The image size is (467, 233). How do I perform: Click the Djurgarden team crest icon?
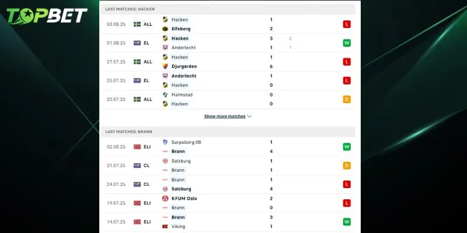(x=165, y=66)
